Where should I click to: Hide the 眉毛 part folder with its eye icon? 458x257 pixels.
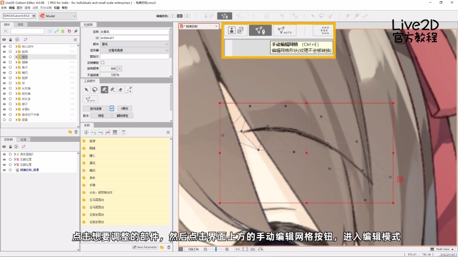pyautogui.click(x=4, y=57)
